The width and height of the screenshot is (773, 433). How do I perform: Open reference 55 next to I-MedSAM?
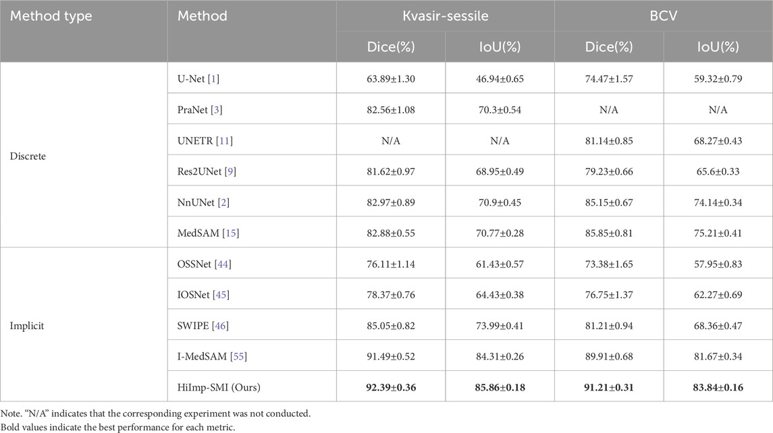click(x=238, y=356)
